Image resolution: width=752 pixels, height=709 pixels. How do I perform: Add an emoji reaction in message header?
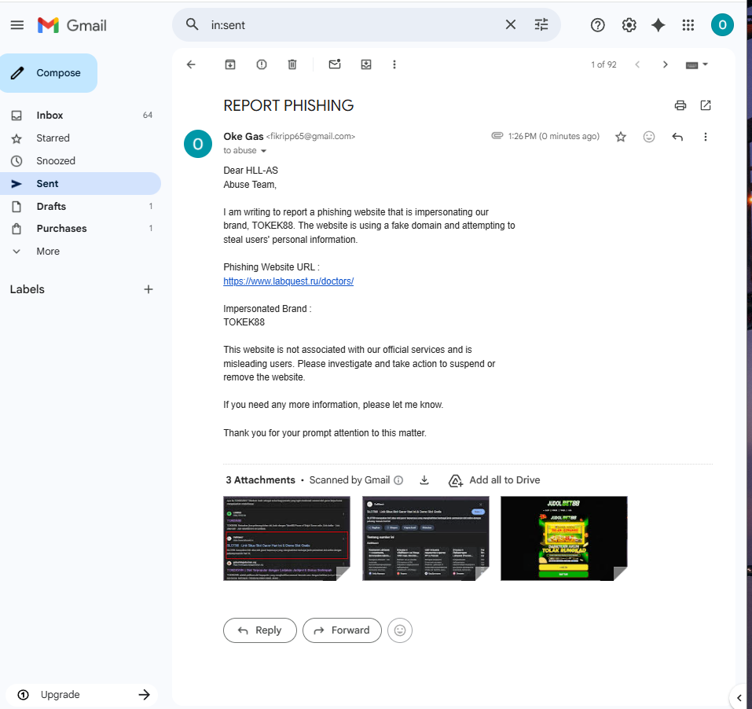[x=649, y=138]
